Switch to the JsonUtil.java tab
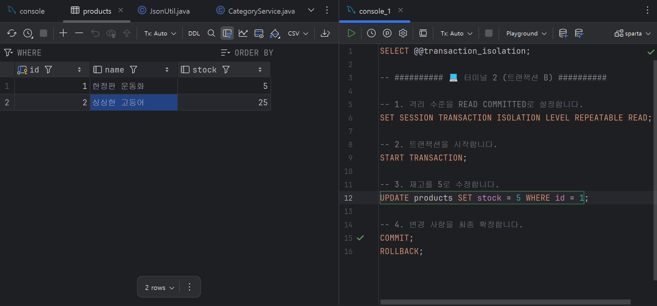 [x=164, y=11]
